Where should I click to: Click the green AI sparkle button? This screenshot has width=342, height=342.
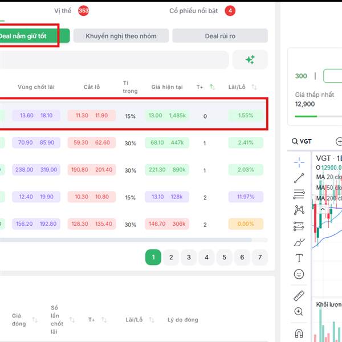click(x=250, y=60)
